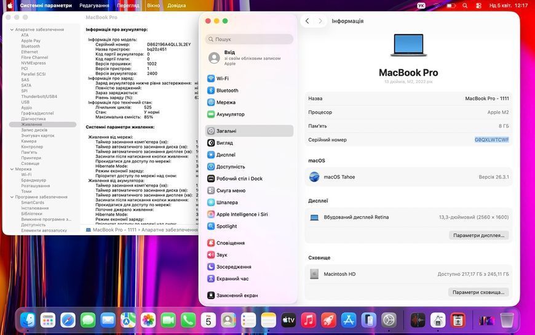This screenshot has width=535, height=335.
Task: Click Вхід to sign in with Apple account
Action: click(249, 58)
